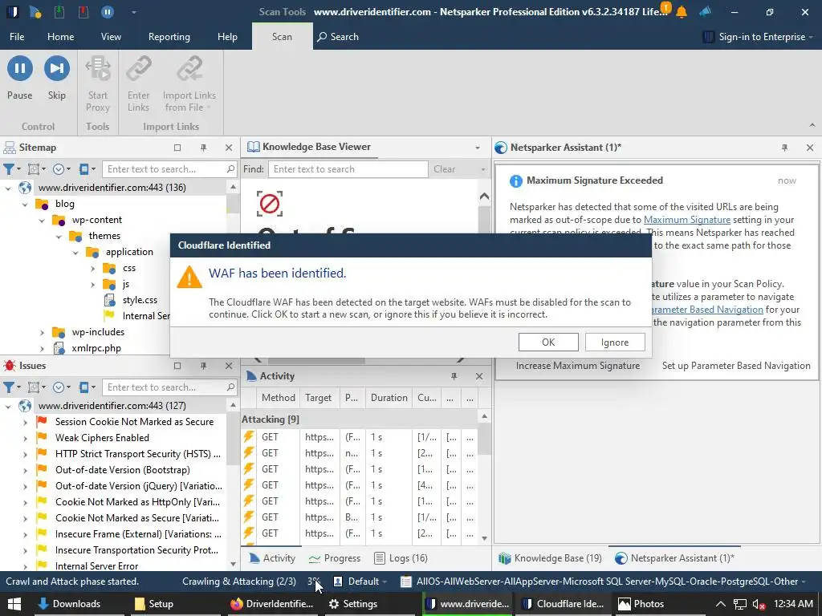Click Set up Parameter Based Navigation
Viewport: 822px width, 616px height.
(x=736, y=366)
